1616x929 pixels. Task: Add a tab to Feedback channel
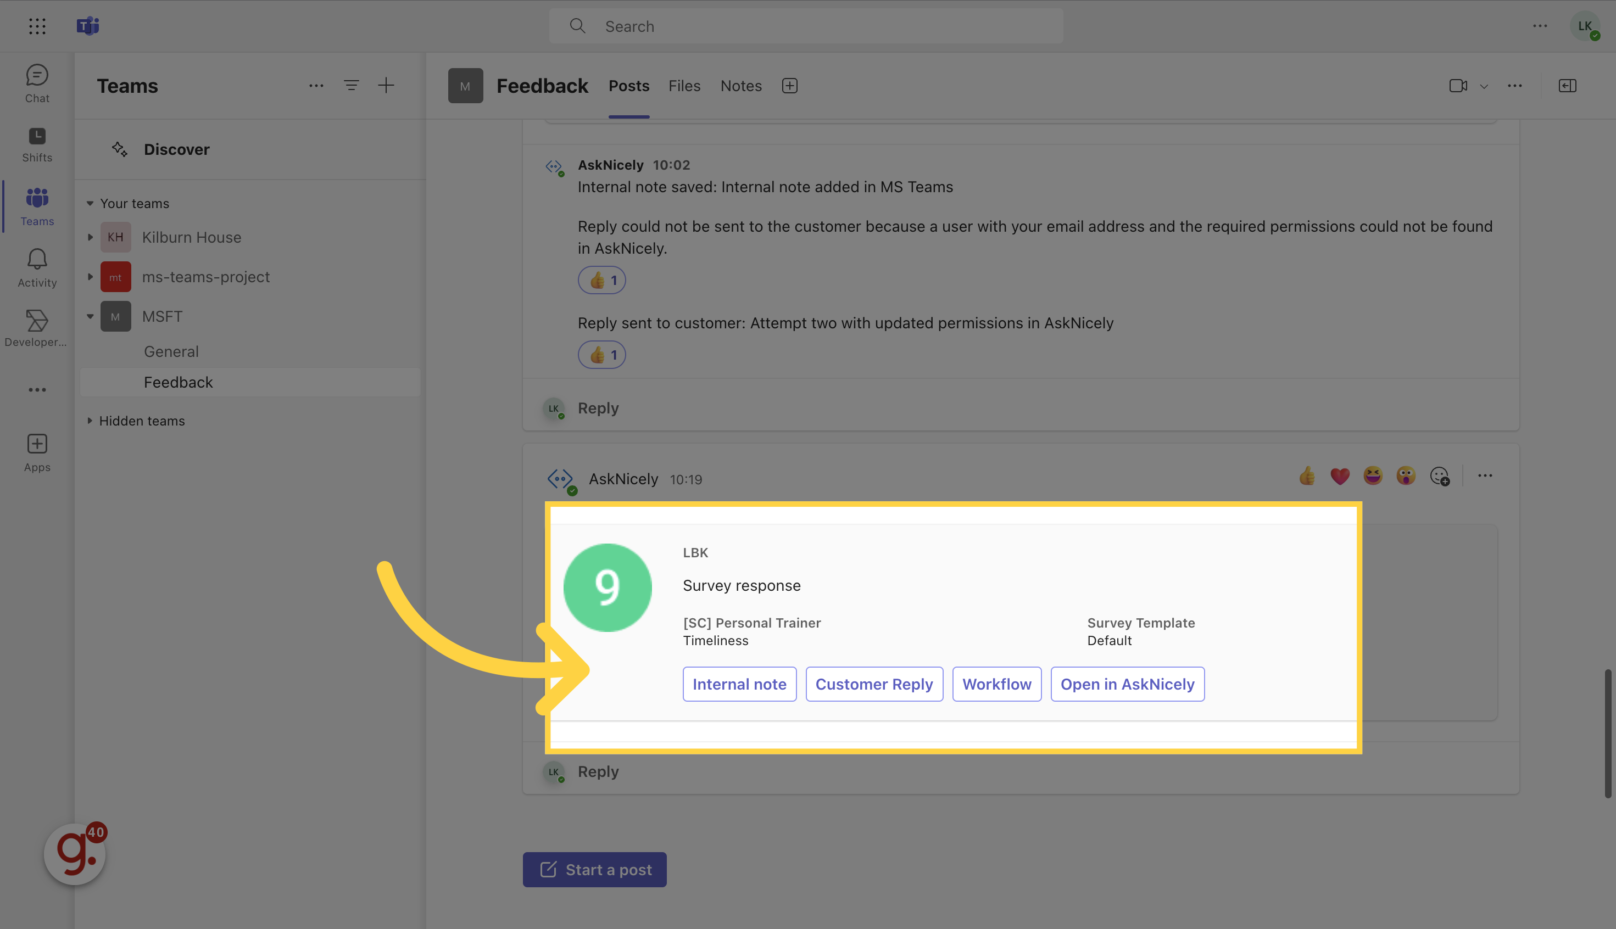(x=789, y=86)
